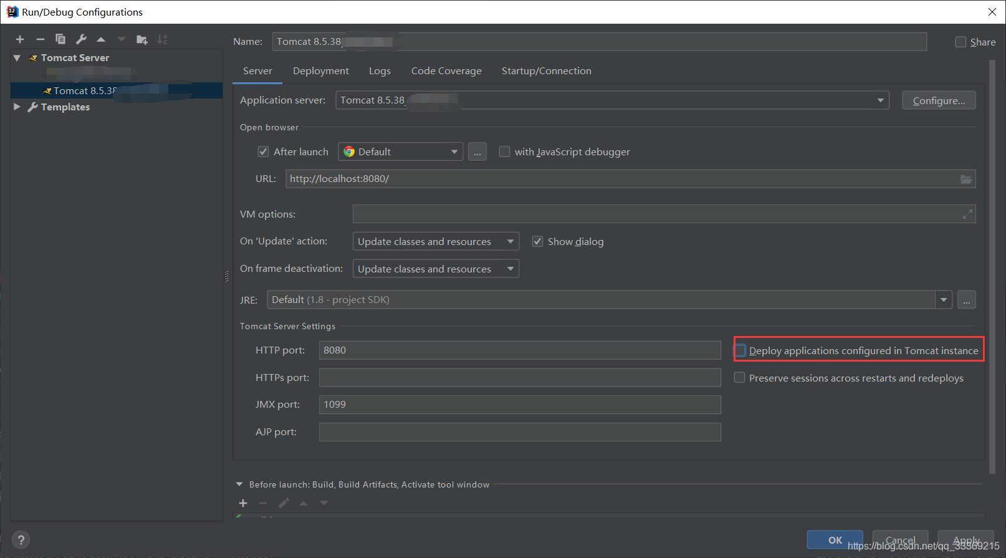Click the JMX port field
Image resolution: width=1006 pixels, height=558 pixels.
click(520, 405)
